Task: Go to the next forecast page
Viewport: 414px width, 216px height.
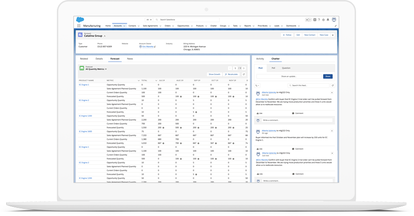Action: (244, 68)
